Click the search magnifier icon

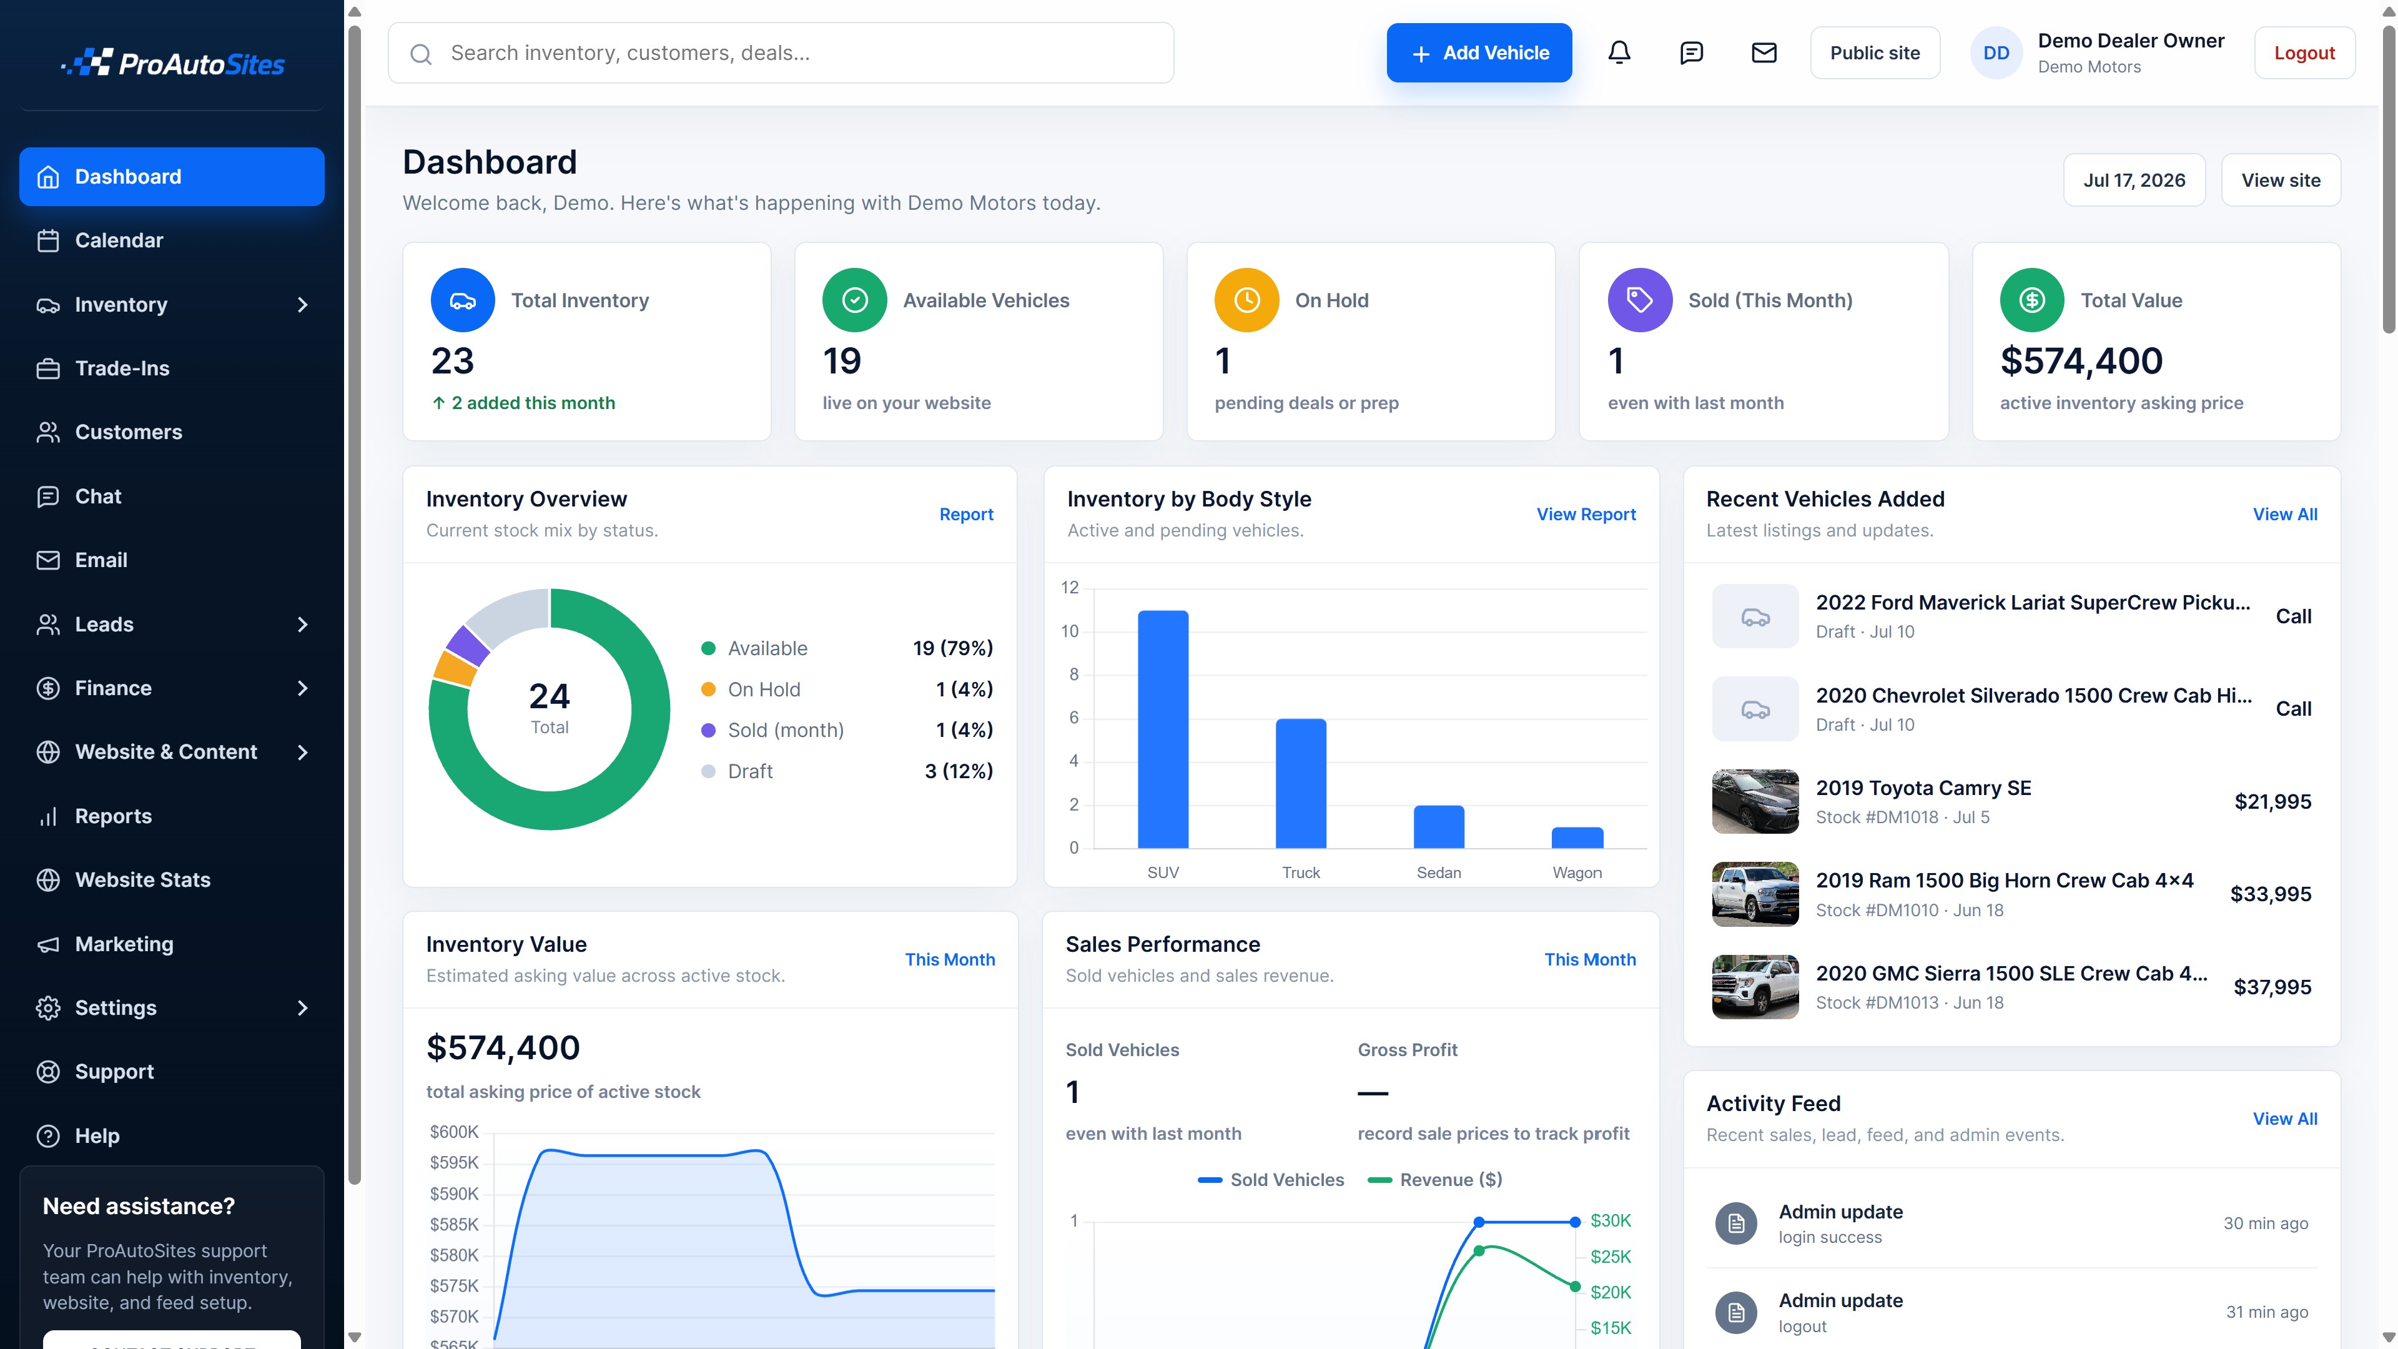click(x=421, y=54)
